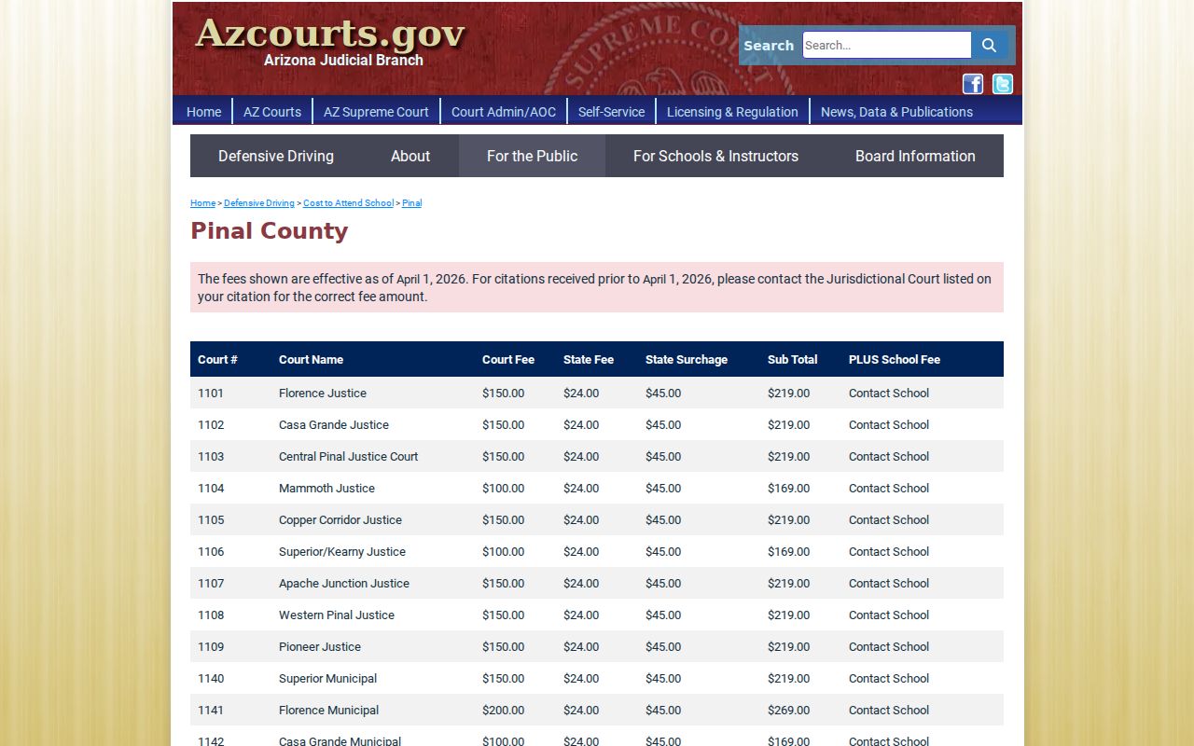This screenshot has height=746, width=1194.
Task: Focus the Search text field
Action: point(886,45)
